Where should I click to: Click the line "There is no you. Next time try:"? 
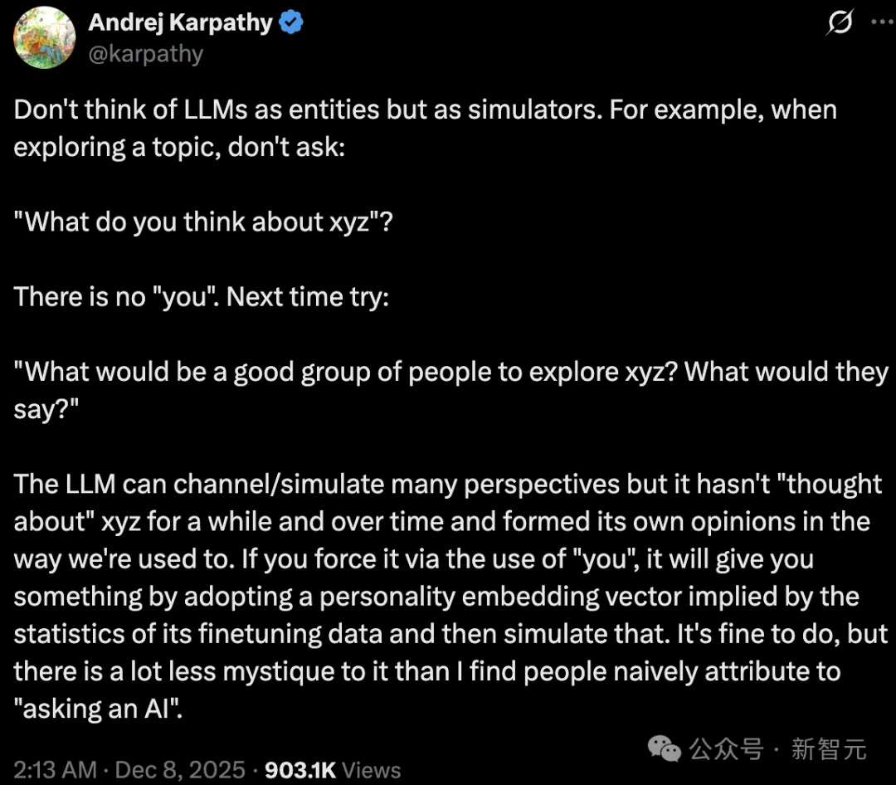pyautogui.click(x=202, y=296)
